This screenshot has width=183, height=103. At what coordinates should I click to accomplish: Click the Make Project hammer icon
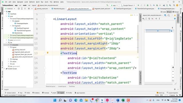click(107, 5)
